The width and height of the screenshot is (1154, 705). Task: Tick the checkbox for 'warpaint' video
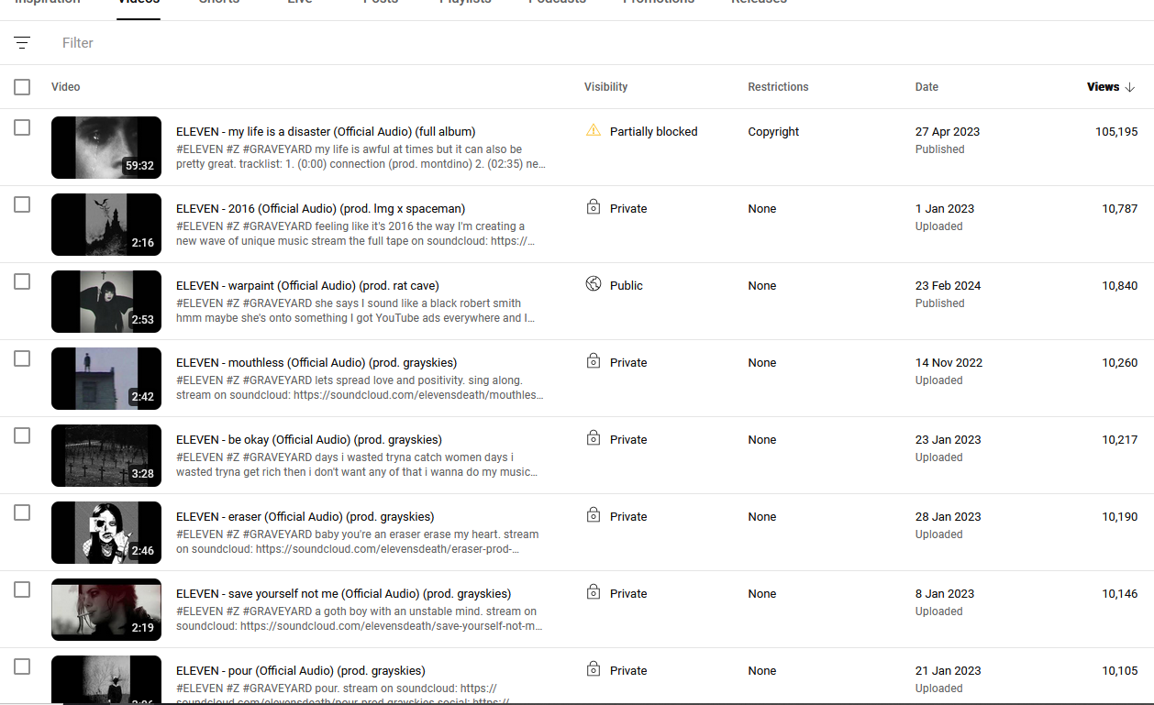pyautogui.click(x=22, y=281)
